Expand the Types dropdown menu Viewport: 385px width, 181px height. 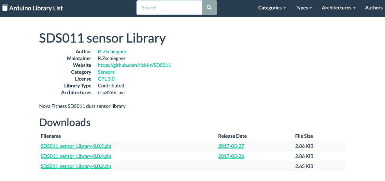coord(304,8)
